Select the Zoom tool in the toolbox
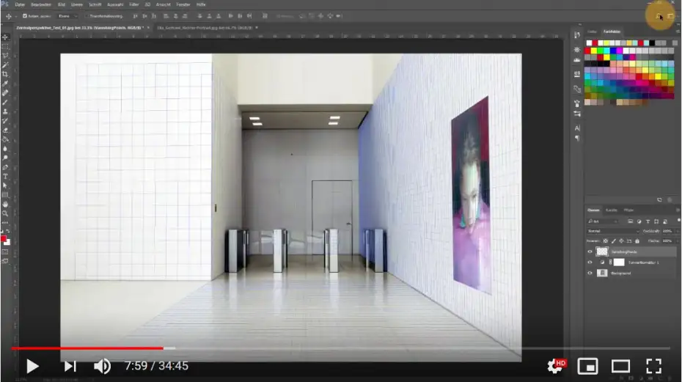682x382 pixels. [5, 213]
